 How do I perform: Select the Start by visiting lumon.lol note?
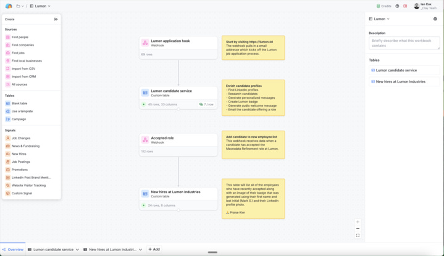(x=253, y=47)
